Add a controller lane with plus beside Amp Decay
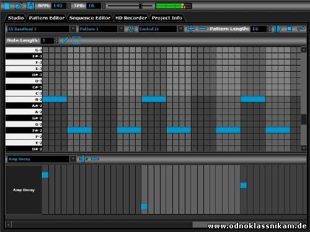Image resolution: width=310 pixels, height=232 pixels. click(x=83, y=159)
